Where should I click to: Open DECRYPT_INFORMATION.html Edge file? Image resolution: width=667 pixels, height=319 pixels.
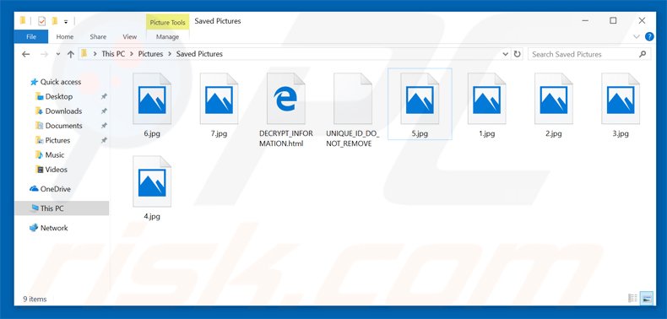[x=286, y=110]
